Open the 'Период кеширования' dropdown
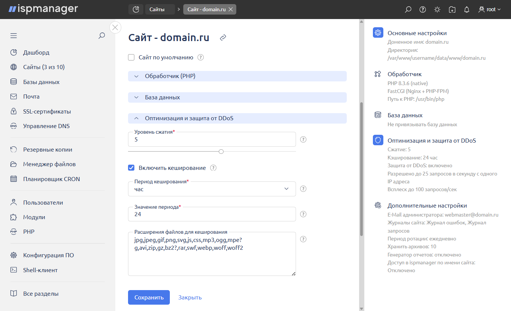 (212, 189)
